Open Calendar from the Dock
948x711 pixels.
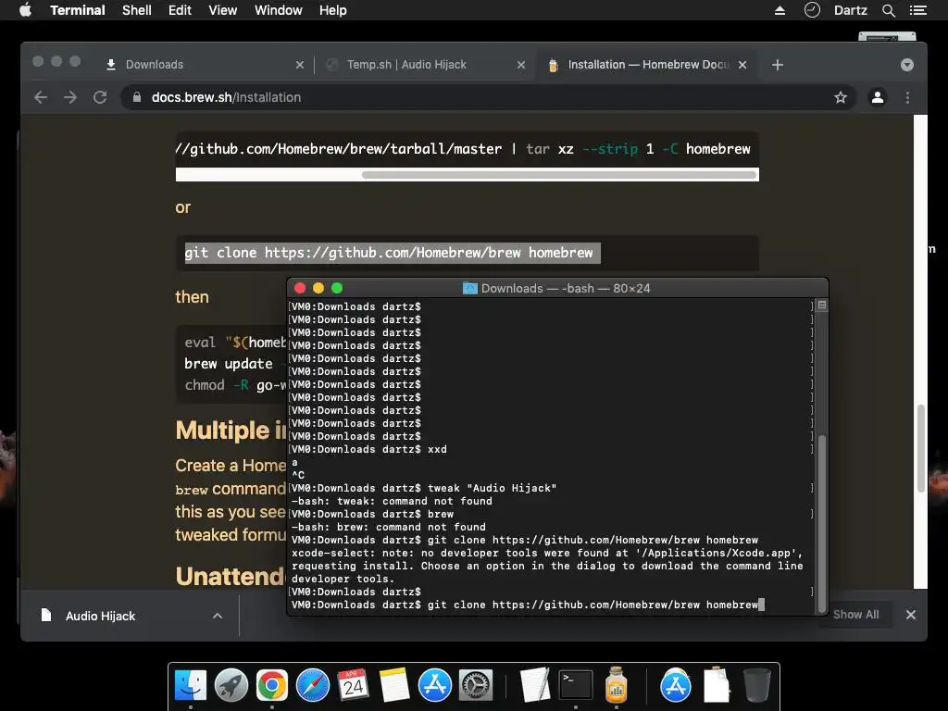[x=354, y=686]
